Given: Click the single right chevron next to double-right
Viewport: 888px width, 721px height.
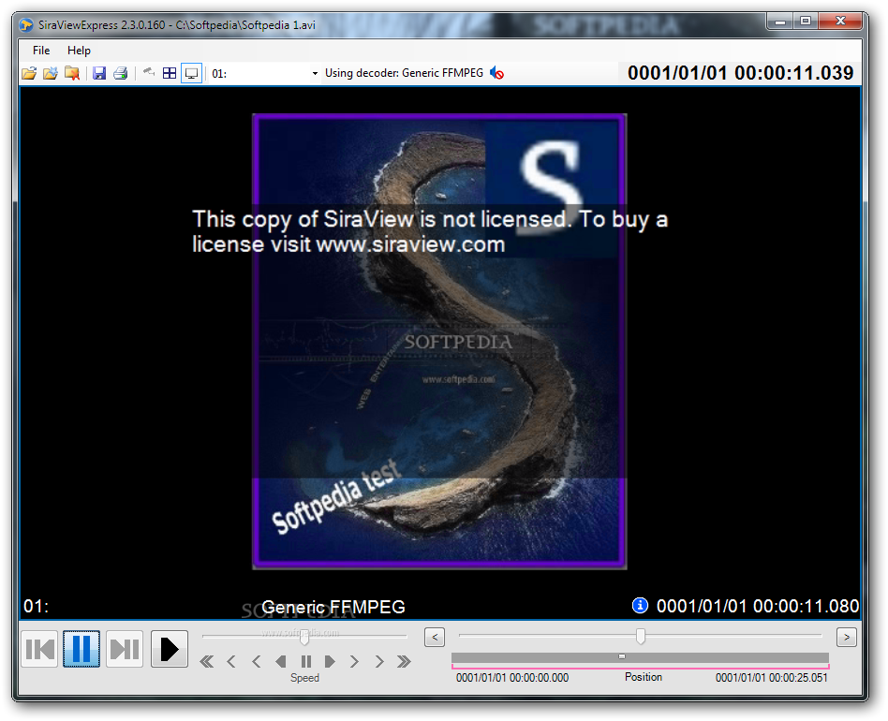Looking at the screenshot, I should coord(378,661).
